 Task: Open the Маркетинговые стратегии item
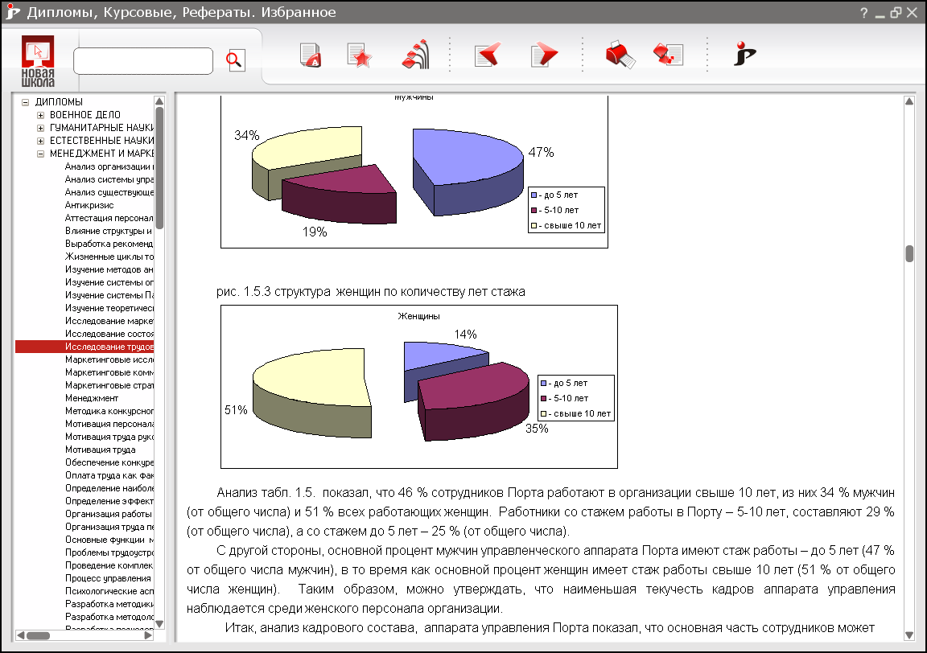pos(109,385)
